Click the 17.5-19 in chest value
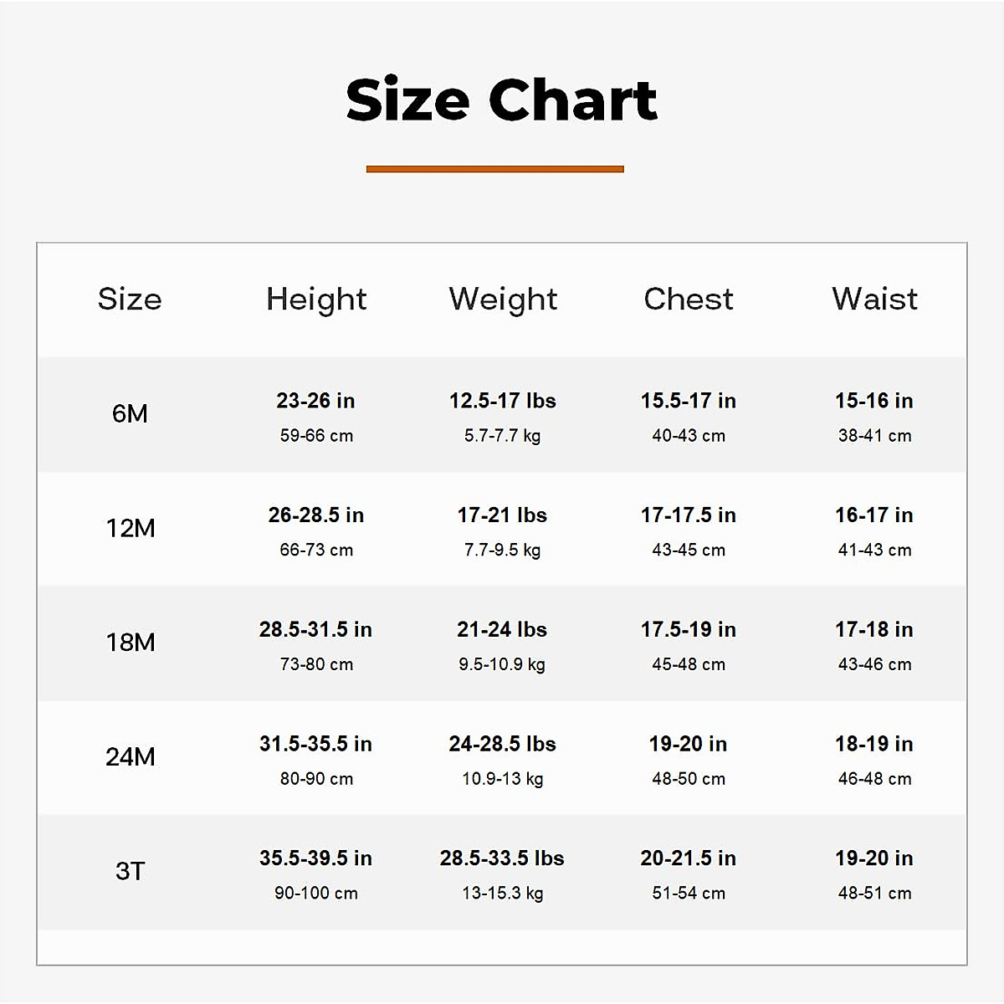The width and height of the screenshot is (1004, 1004). pos(689,630)
